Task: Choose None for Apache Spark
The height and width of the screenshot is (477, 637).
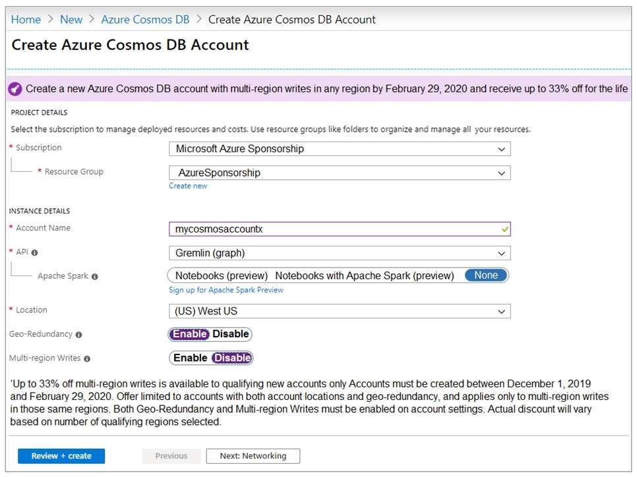Action: coord(486,275)
